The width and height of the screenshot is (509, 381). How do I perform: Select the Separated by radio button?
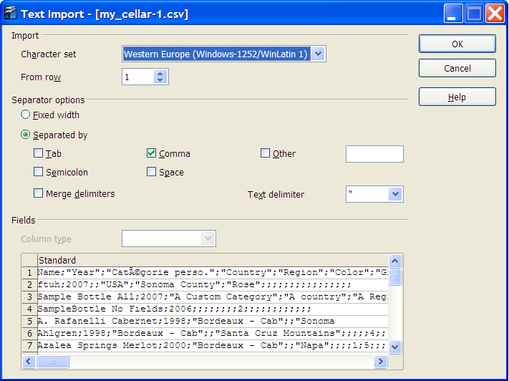[25, 135]
